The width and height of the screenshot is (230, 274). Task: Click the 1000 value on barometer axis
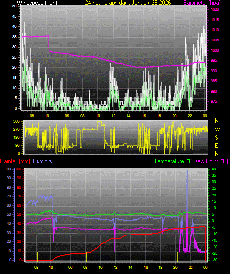tap(215, 50)
